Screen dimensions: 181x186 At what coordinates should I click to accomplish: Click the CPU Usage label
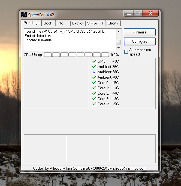[x=34, y=55]
